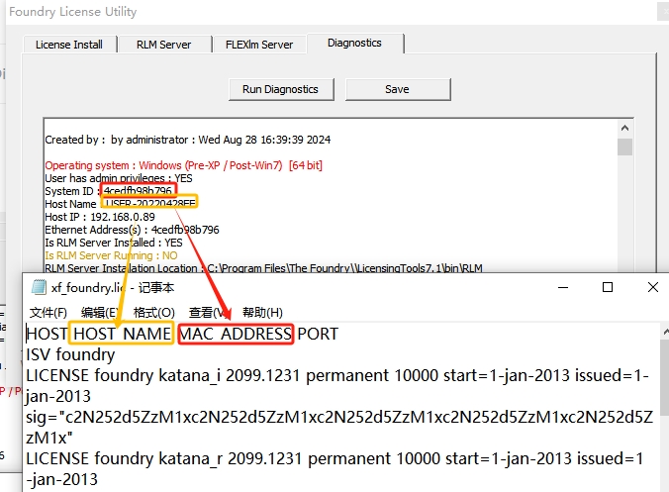
Task: Close the xf_foundry.lic Notepad window
Action: 653,287
